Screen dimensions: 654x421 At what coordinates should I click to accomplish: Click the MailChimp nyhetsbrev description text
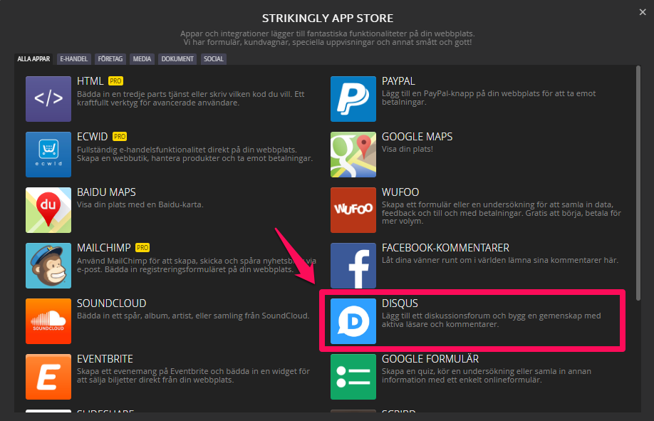197,265
